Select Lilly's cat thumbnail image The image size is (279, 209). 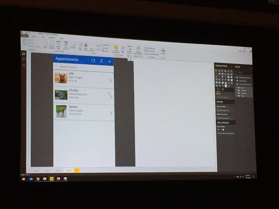click(x=61, y=78)
